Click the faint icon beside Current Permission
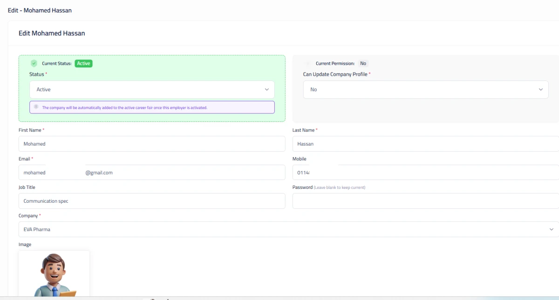Image resolution: width=559 pixels, height=300 pixels. point(308,63)
